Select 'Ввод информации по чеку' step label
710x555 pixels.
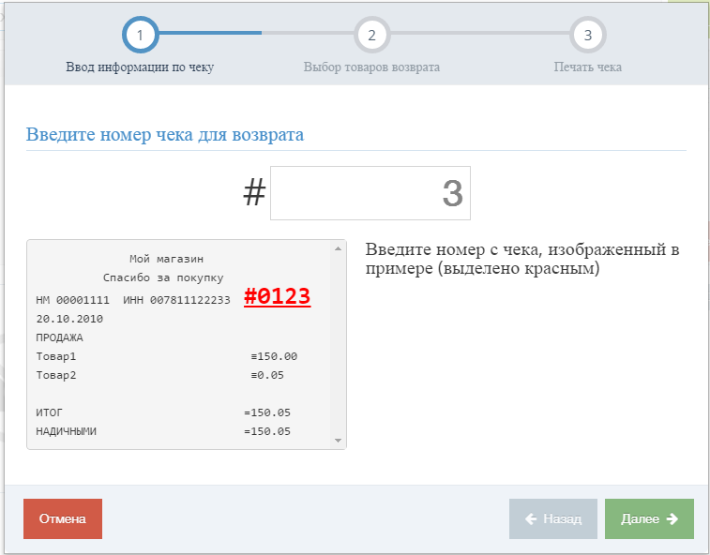(x=140, y=67)
